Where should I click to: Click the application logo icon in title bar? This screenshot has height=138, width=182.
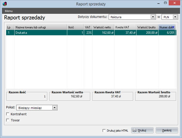click(5, 4)
